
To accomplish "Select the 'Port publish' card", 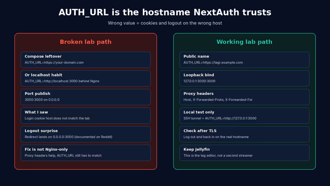I will coord(86,97).
